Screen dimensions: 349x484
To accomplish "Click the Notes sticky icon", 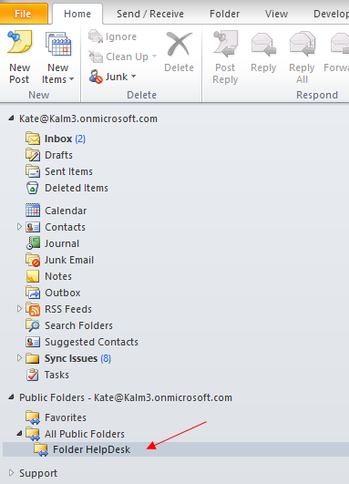I will click(33, 276).
